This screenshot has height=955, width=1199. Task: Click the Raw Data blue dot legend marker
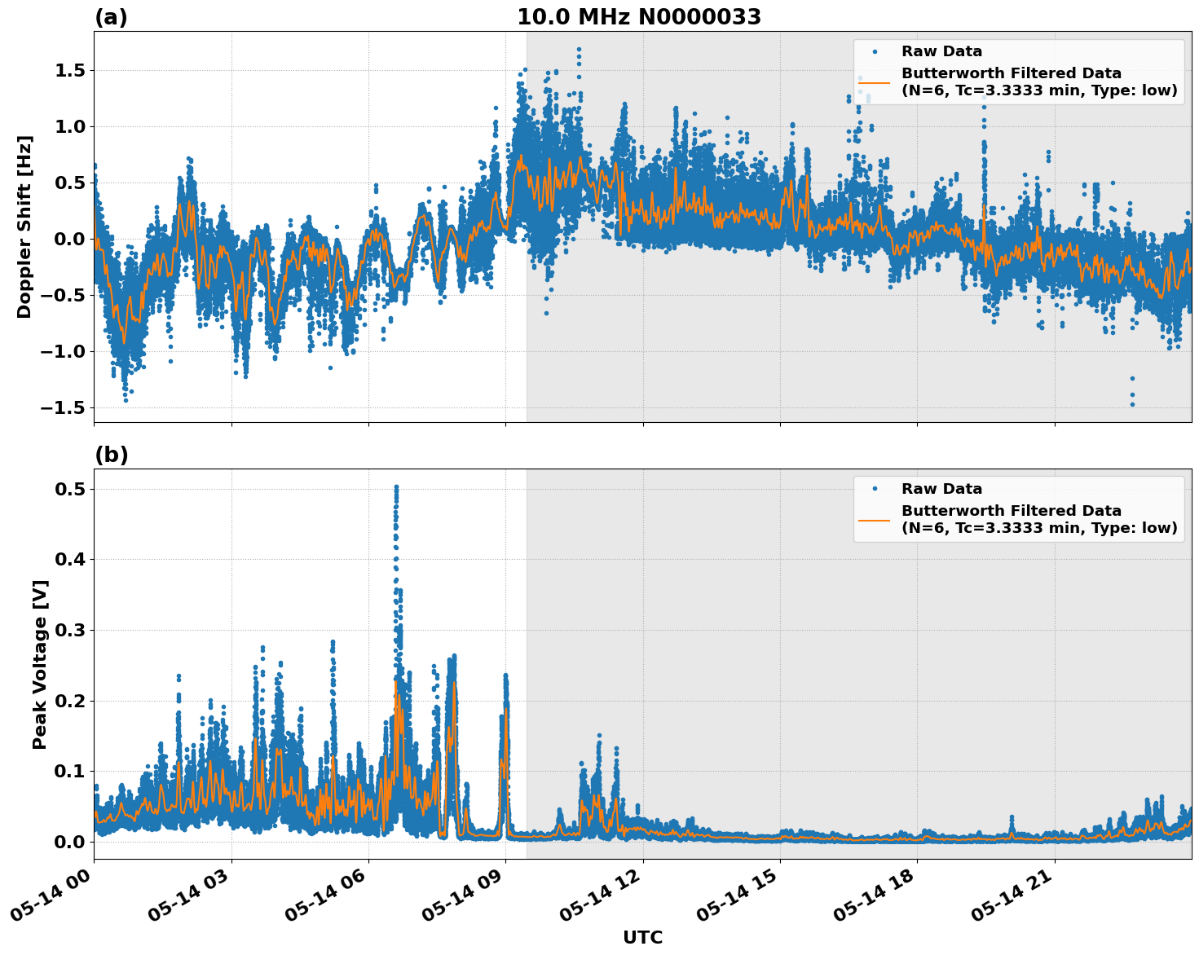[x=876, y=50]
